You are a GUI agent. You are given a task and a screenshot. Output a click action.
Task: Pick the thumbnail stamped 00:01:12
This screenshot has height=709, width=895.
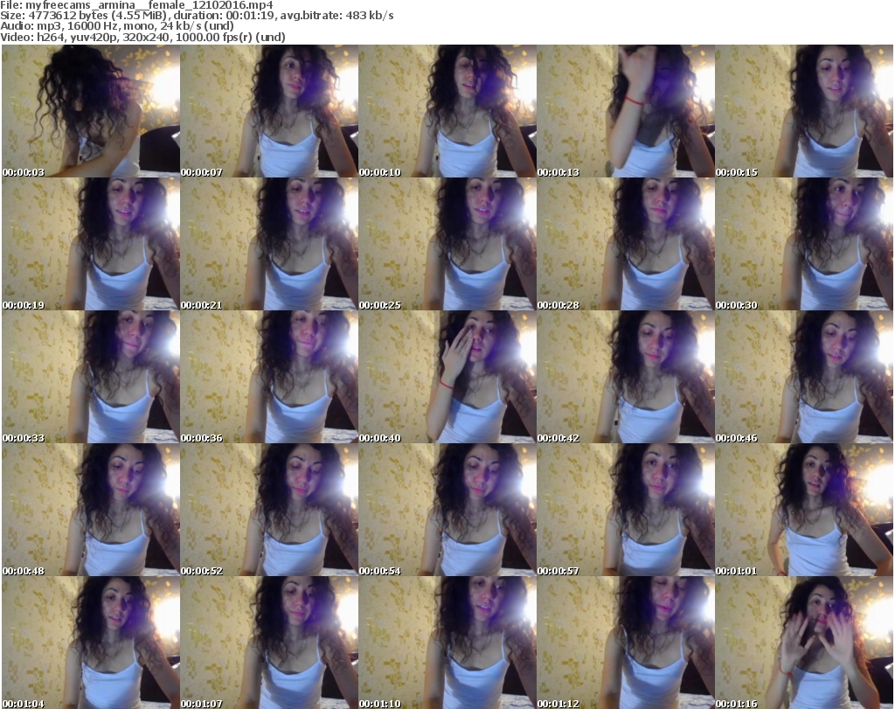(x=626, y=643)
